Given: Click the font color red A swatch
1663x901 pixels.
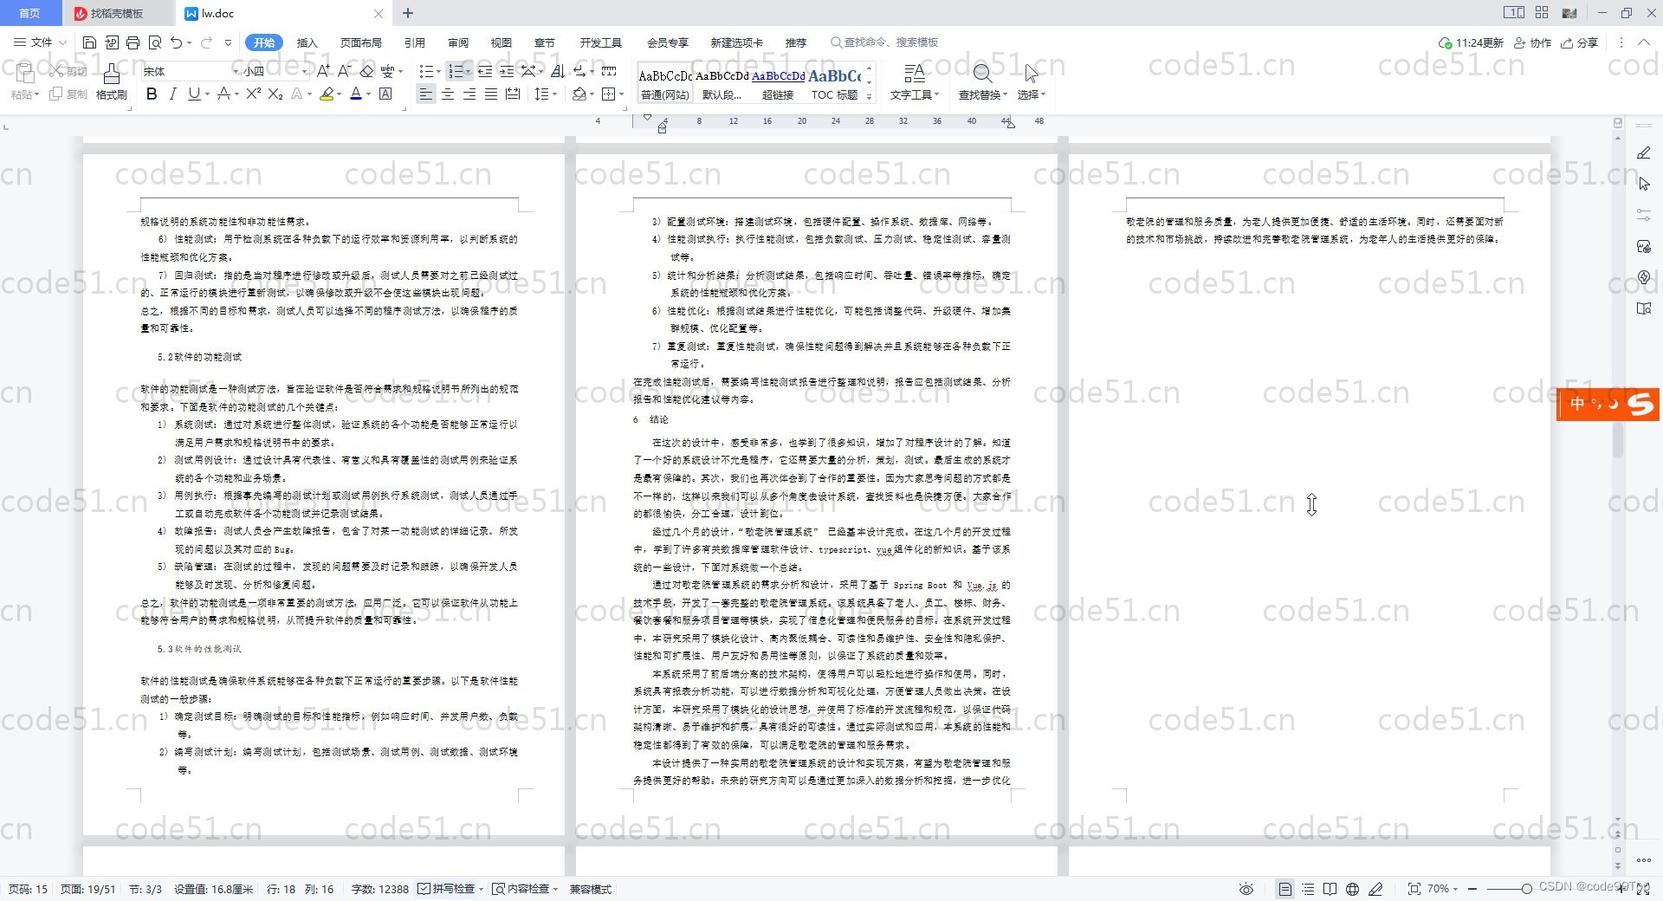Looking at the screenshot, I should (x=355, y=94).
